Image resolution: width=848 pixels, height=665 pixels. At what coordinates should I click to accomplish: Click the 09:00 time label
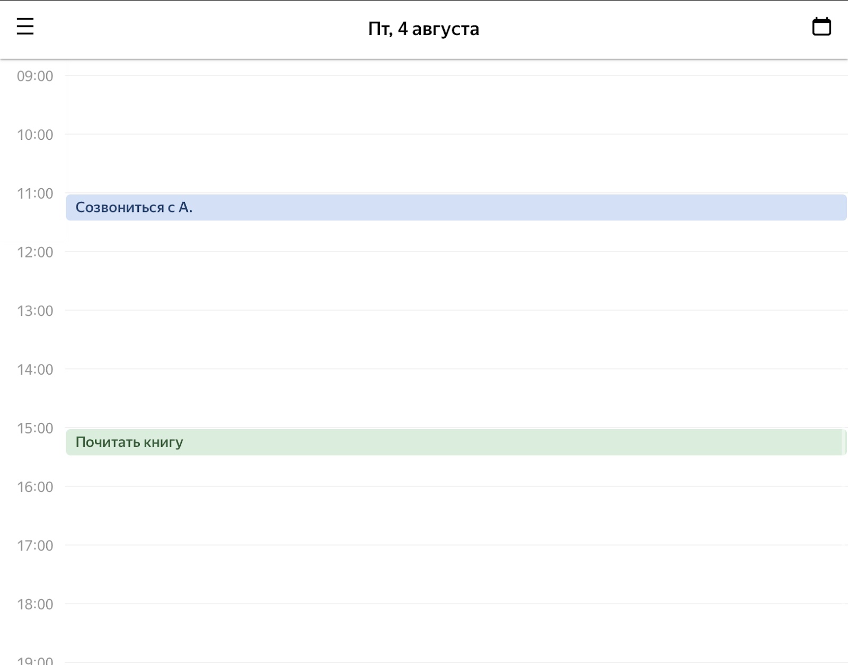pos(35,76)
